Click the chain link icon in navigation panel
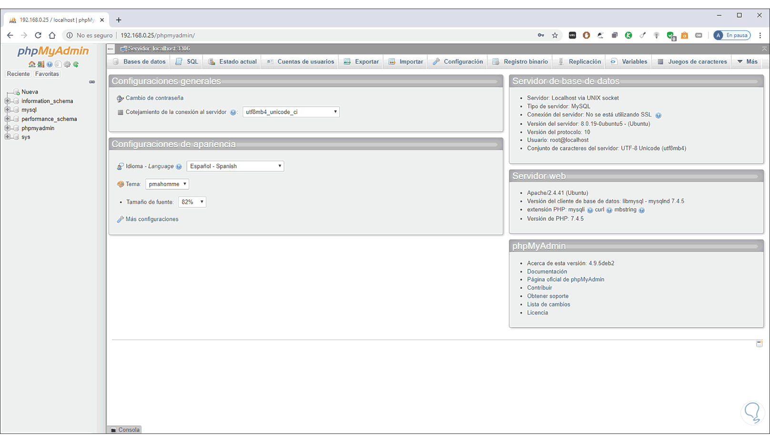 [92, 82]
